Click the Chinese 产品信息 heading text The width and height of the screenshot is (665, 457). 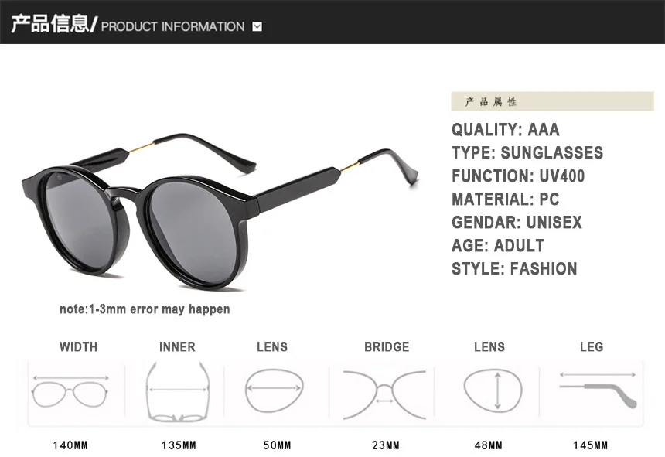(x=50, y=24)
